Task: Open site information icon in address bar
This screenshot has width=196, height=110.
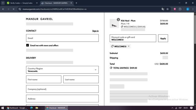Action: 20,9
